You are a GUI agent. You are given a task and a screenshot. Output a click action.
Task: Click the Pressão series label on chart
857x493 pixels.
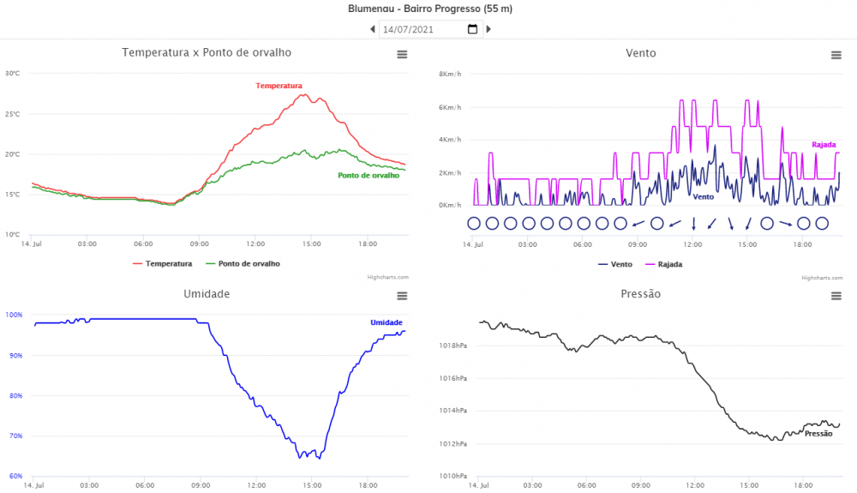818,434
